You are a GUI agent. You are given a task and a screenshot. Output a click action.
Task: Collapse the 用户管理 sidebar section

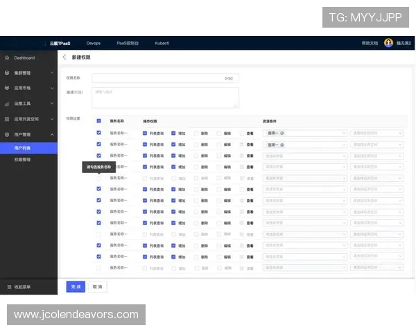[x=52, y=134]
